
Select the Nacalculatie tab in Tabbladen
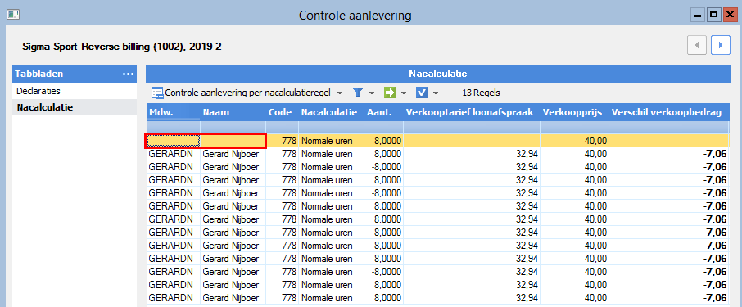pos(75,107)
